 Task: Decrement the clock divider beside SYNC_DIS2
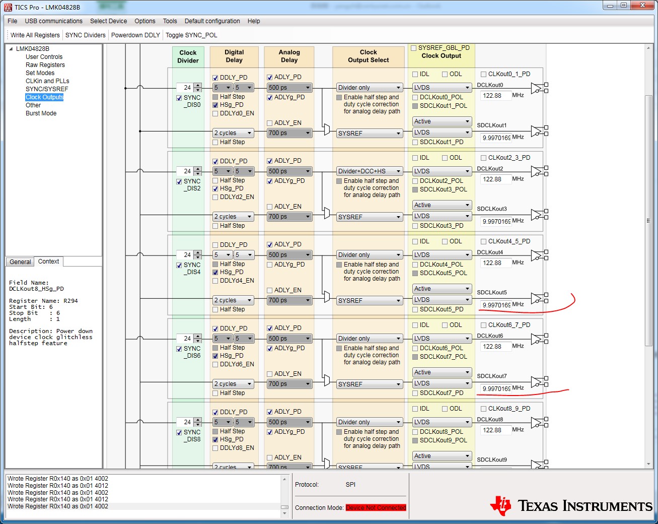point(197,173)
